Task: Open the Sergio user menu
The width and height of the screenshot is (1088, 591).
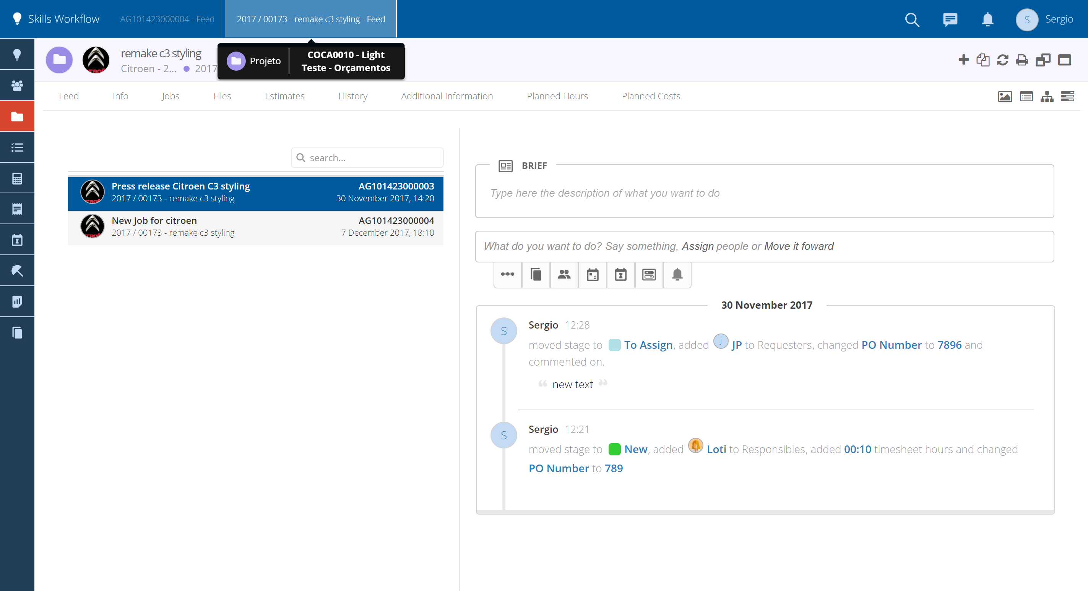Action: tap(1044, 19)
